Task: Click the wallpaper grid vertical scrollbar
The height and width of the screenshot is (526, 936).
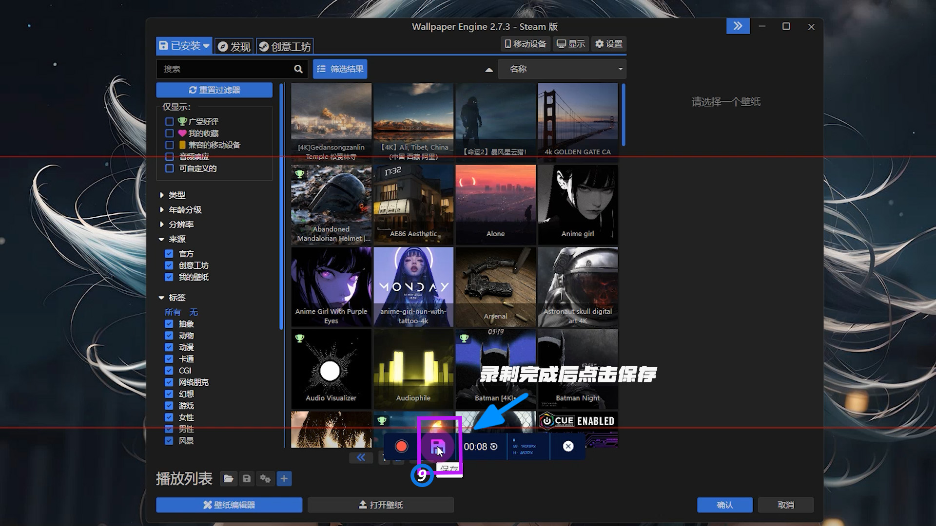Action: [623, 115]
